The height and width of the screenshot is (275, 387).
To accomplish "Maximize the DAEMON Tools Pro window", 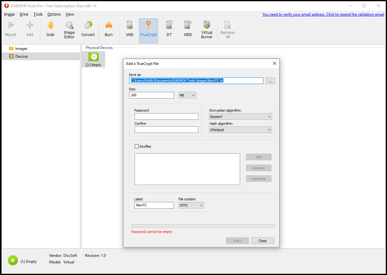I will [x=364, y=6].
